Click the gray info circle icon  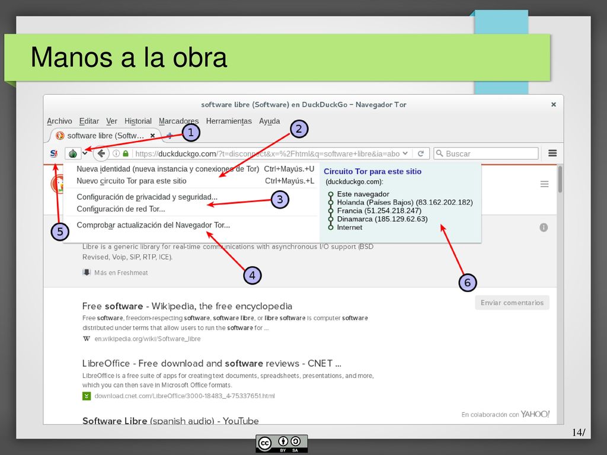coord(544,227)
